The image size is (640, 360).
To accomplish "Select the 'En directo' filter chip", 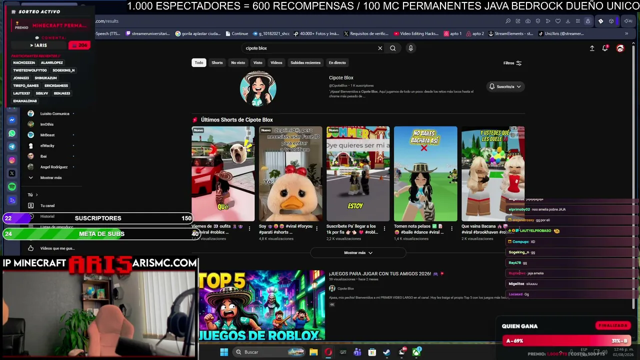I will tap(337, 62).
